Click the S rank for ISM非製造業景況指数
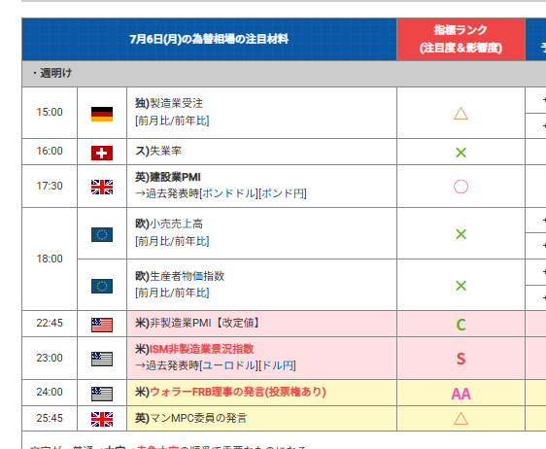This screenshot has width=546, height=449. 461,359
